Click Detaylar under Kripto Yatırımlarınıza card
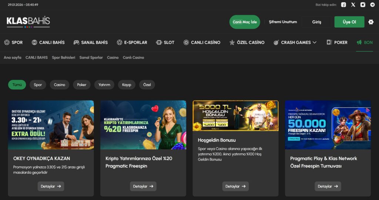This screenshot has width=379, height=200. (x=143, y=186)
